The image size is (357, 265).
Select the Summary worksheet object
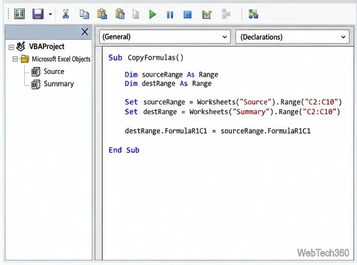(x=59, y=84)
